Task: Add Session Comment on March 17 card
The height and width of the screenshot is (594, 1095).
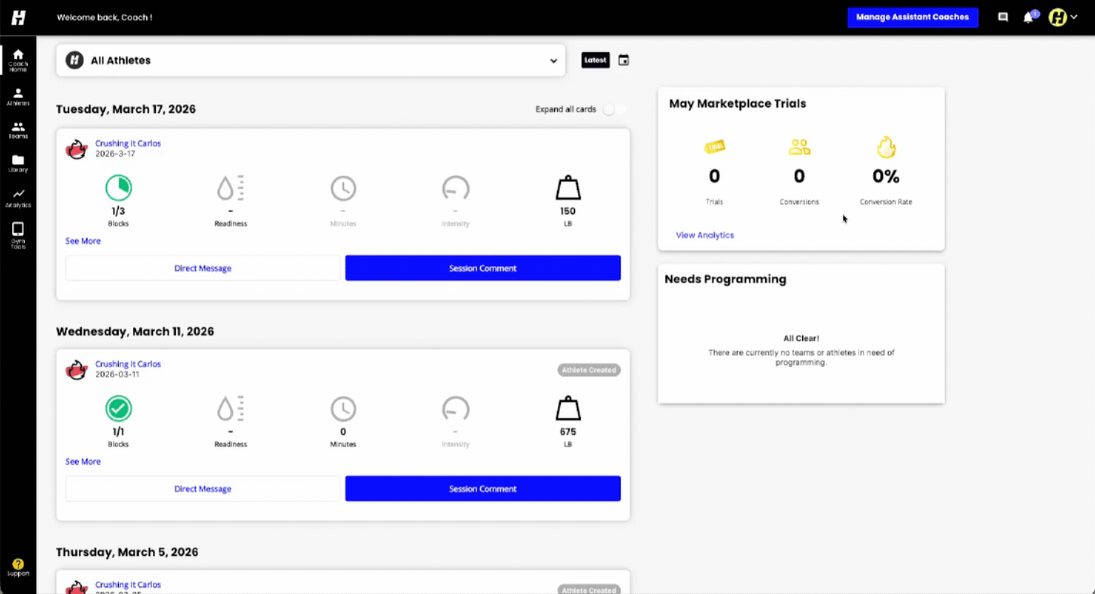Action: (483, 268)
